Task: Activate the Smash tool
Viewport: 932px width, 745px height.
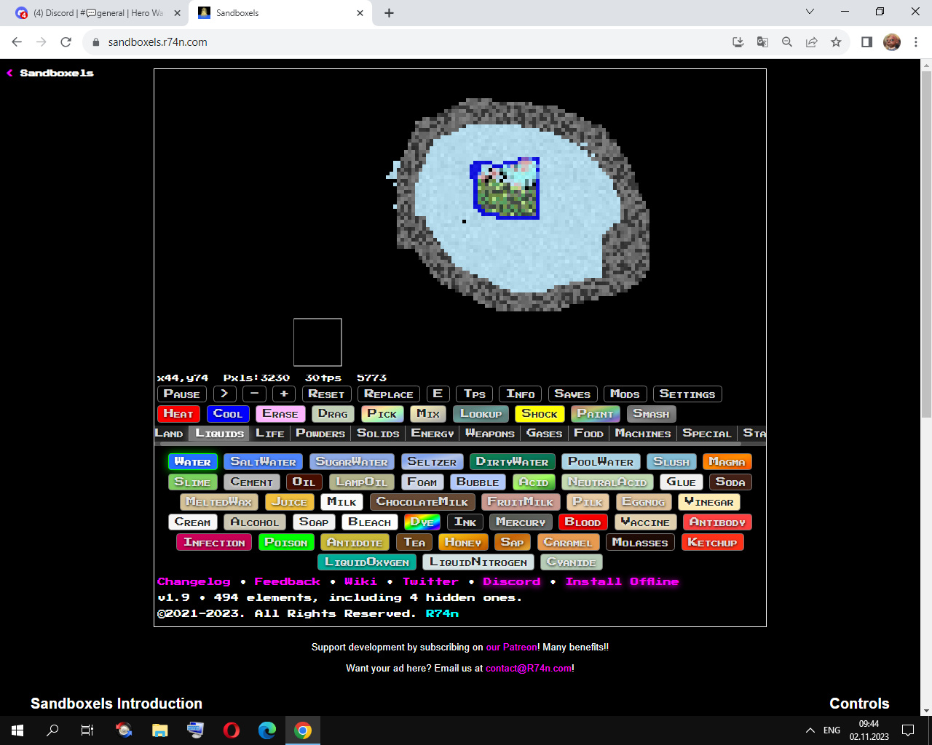Action: click(x=650, y=413)
